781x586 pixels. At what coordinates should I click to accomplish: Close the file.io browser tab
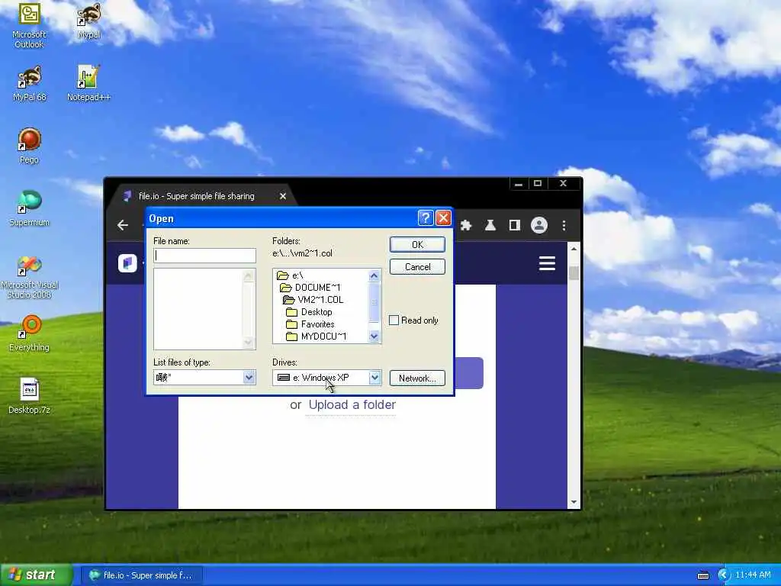pyautogui.click(x=283, y=196)
